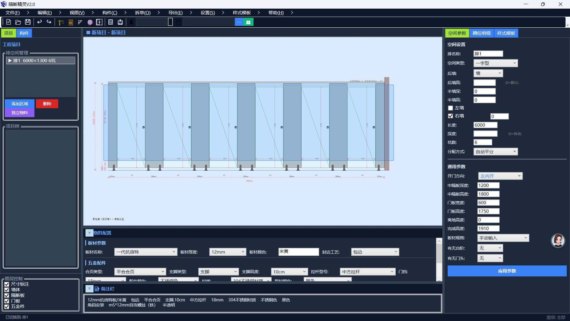Viewport: 570px width, 321px height.
Task: Undo the last action
Action: point(39,22)
